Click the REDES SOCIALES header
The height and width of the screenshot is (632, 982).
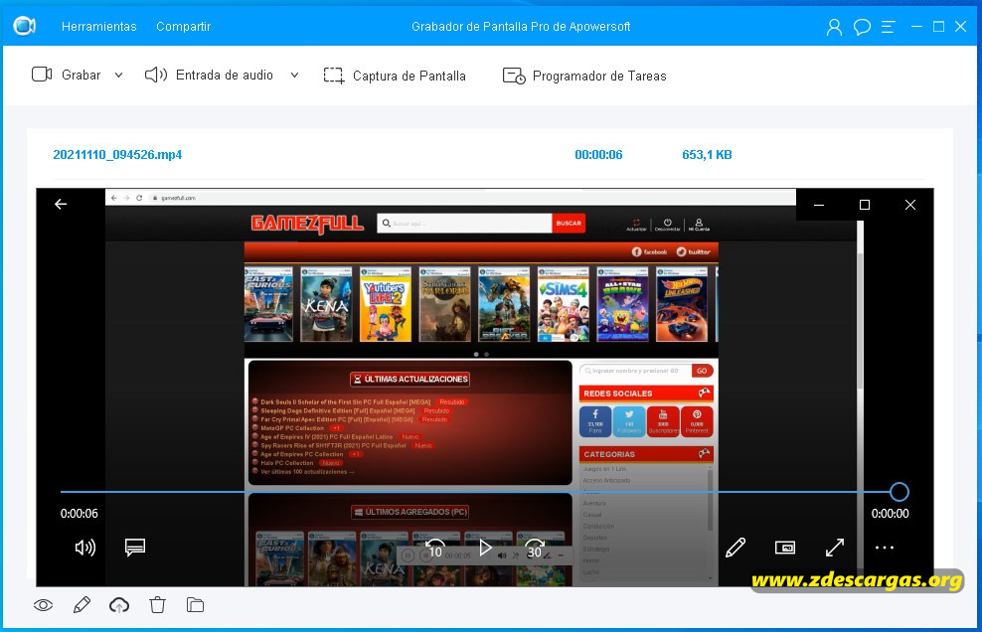tap(646, 394)
